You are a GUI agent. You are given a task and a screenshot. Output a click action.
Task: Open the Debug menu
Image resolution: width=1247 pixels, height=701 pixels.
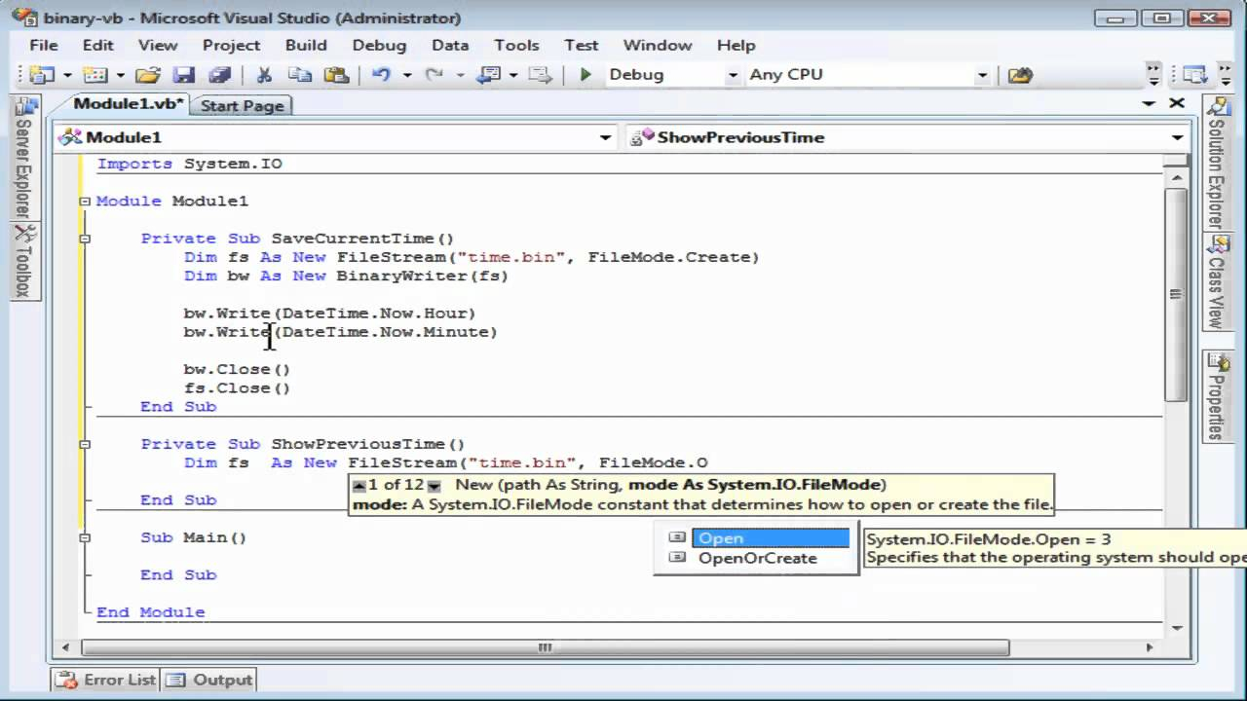point(379,45)
